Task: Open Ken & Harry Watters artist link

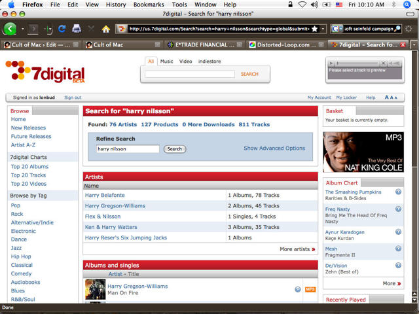Action: tap(111, 227)
